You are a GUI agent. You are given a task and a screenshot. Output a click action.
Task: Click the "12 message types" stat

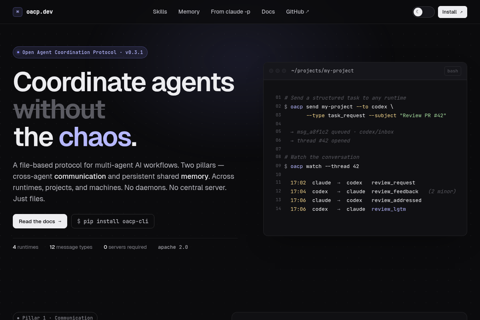click(x=71, y=247)
